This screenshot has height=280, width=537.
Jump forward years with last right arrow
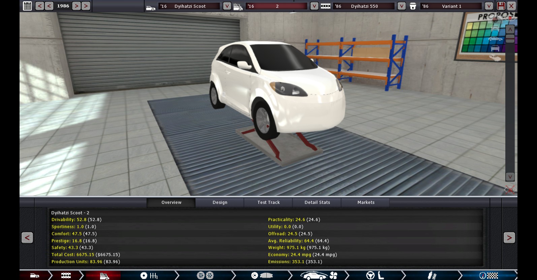pyautogui.click(x=86, y=6)
